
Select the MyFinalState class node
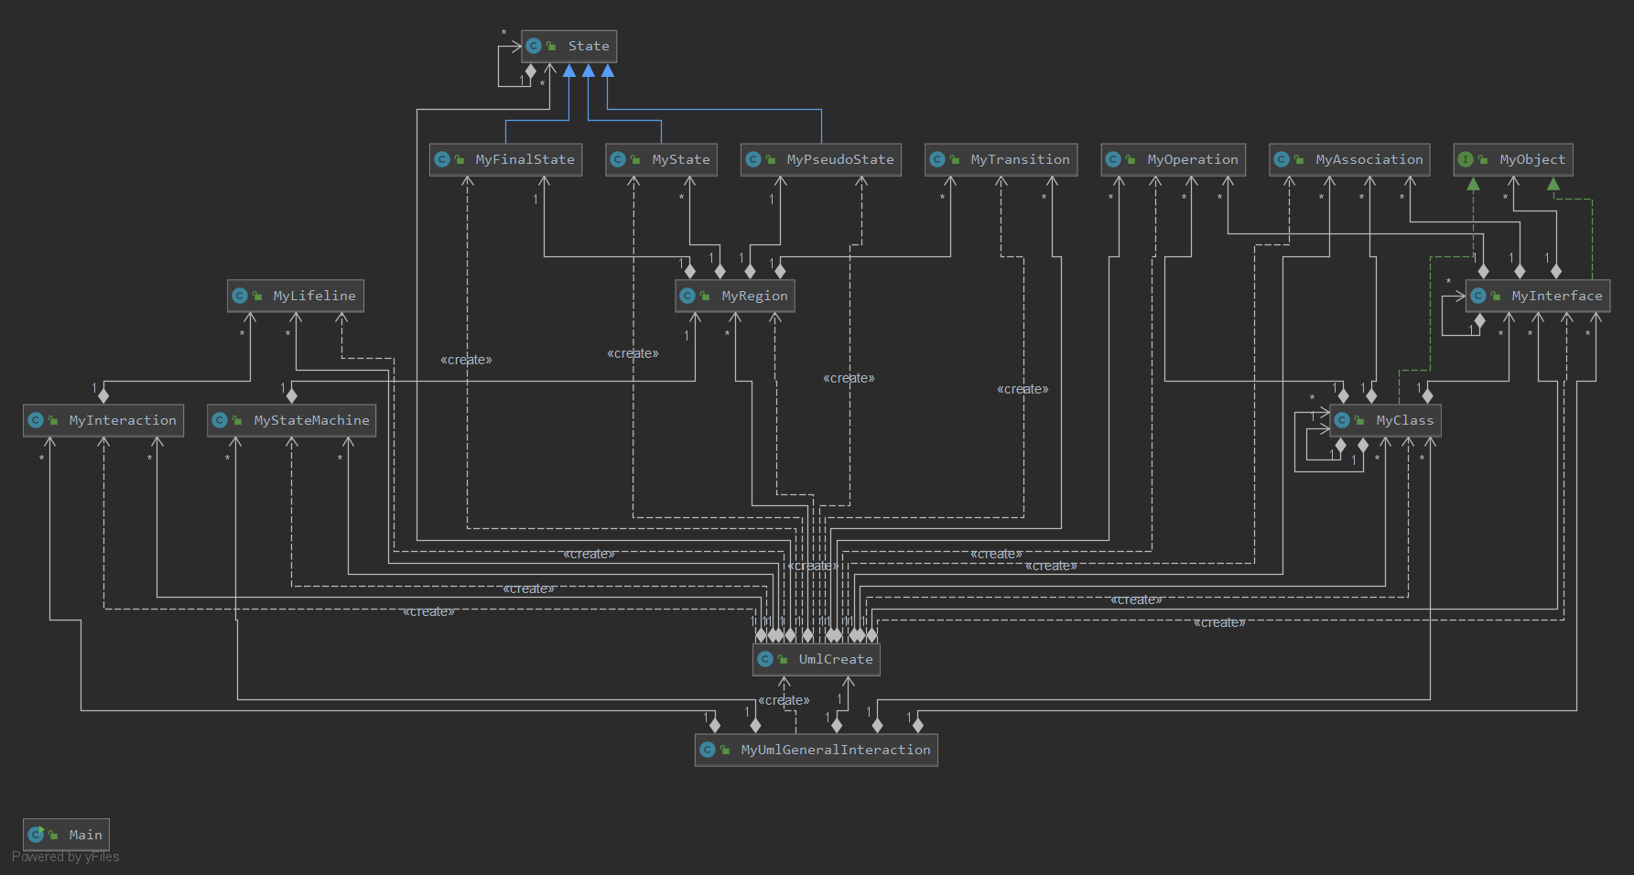pyautogui.click(x=506, y=159)
